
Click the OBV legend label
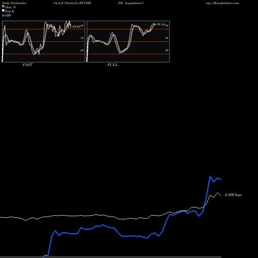(x=8, y=15)
